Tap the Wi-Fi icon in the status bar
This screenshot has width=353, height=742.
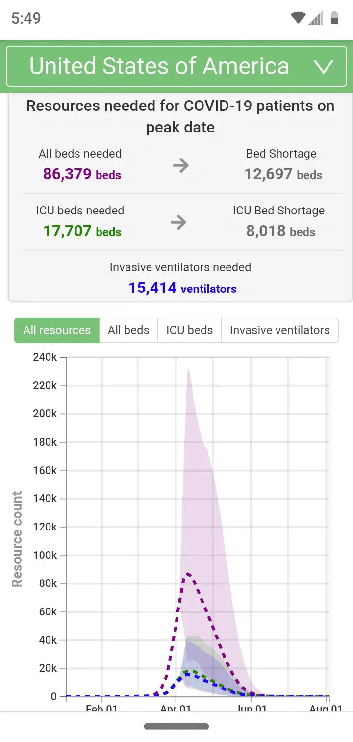click(298, 19)
